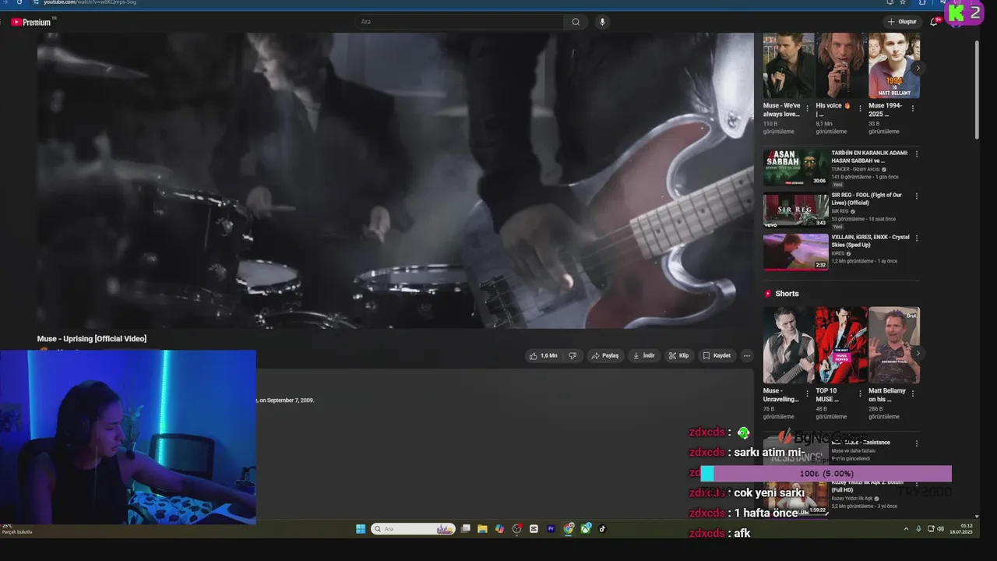The width and height of the screenshot is (997, 561).
Task: Open options for Hasan Sabbah video
Action: tap(916, 153)
